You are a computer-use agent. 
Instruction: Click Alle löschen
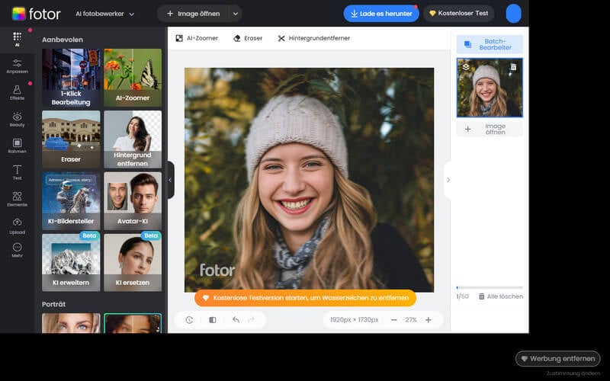tap(501, 296)
